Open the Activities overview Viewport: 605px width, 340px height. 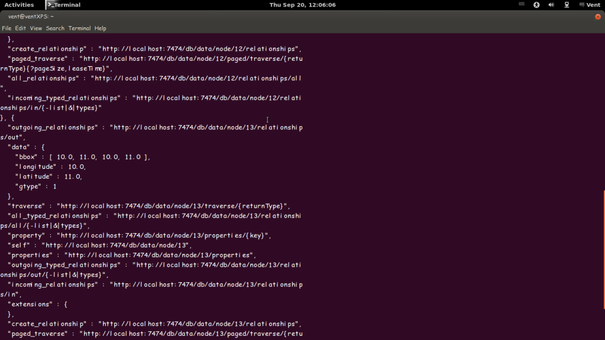[x=19, y=5]
